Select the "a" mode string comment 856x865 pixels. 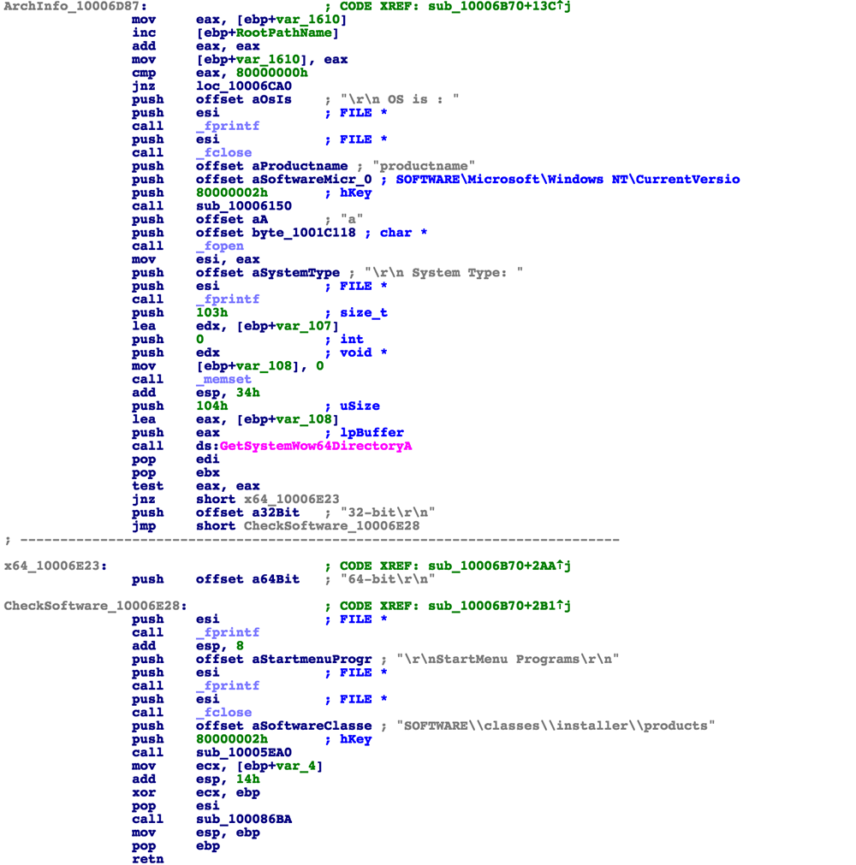coord(352,220)
